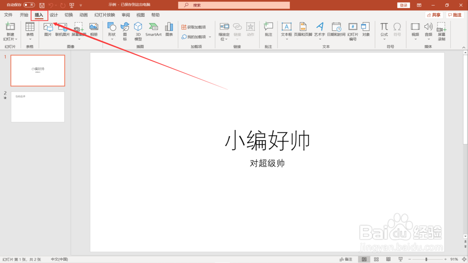
Task: Fit slide to current window button
Action: click(464, 259)
